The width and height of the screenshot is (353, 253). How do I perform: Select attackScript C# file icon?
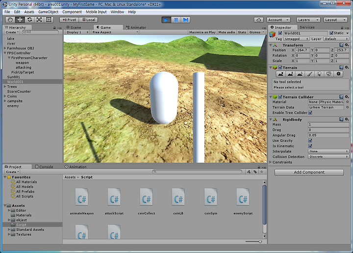pos(114,197)
